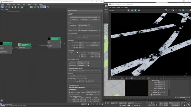The width and height of the screenshot is (191, 107).
Task: Select the Environ radio button in Coordinates
Action: pyautogui.click(x=76, y=92)
